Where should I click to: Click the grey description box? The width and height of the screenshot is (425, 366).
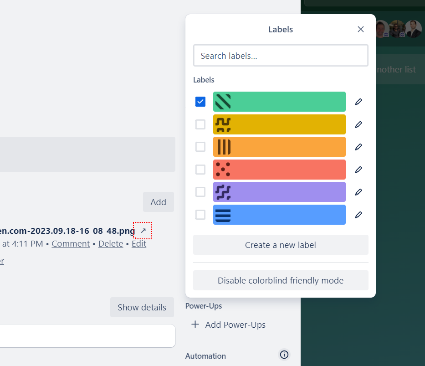click(x=87, y=154)
